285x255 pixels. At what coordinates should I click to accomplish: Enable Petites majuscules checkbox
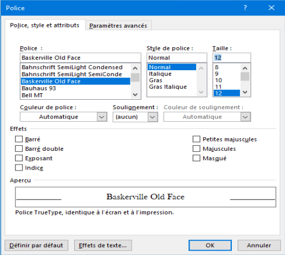[196, 139]
